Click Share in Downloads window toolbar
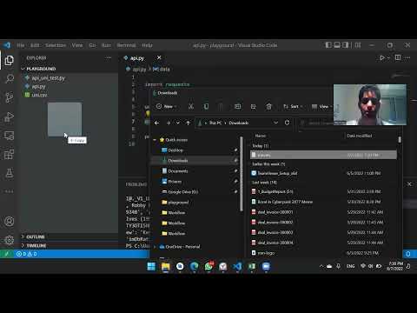The height and width of the screenshot is (313, 417). pyautogui.click(x=254, y=106)
